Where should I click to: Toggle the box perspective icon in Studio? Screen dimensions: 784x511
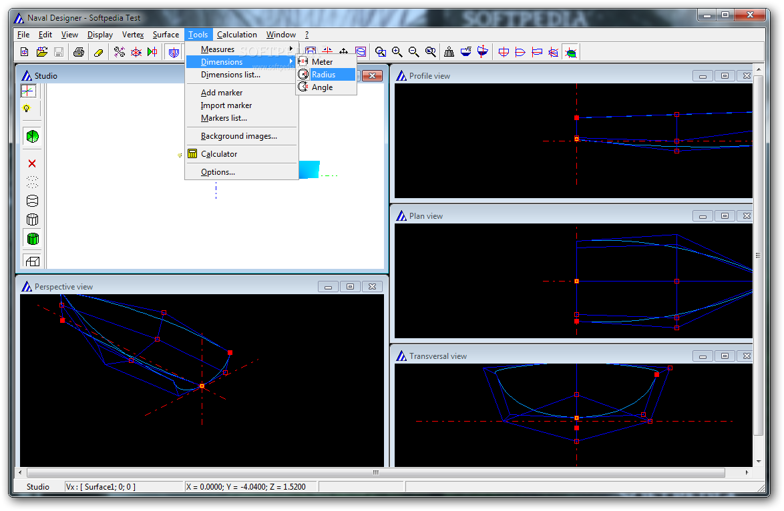point(33,261)
